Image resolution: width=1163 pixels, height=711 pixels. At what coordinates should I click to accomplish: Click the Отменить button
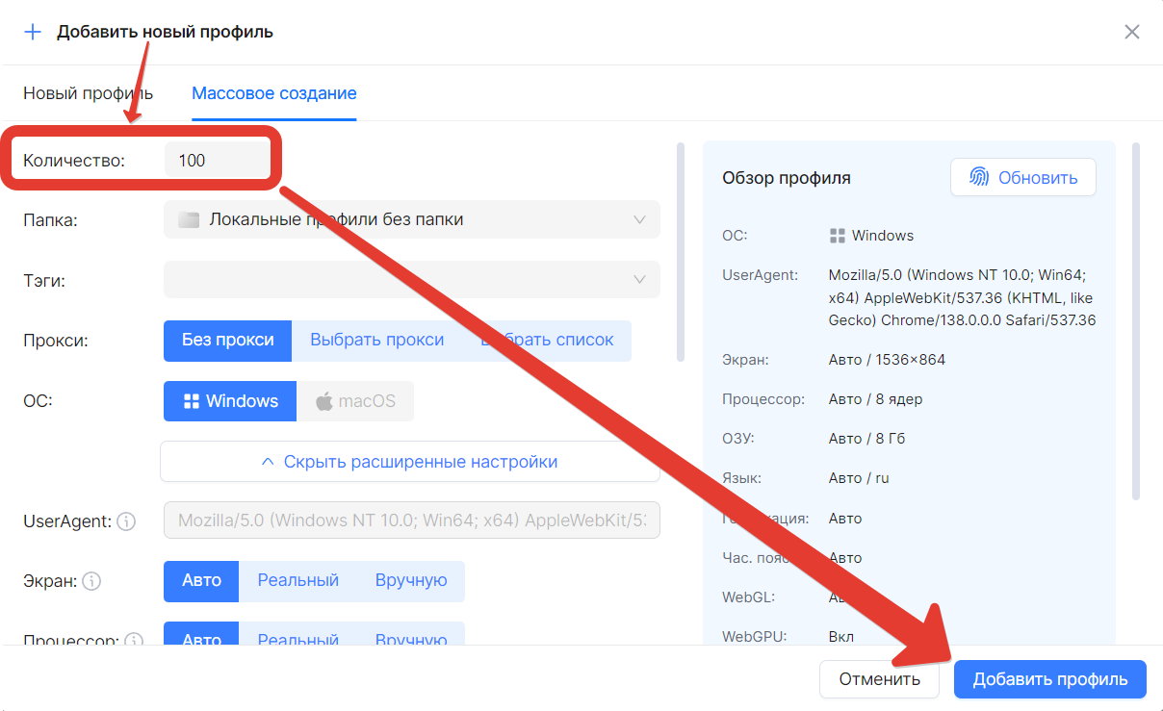tap(879, 679)
